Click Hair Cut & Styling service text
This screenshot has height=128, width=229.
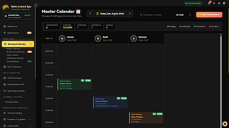pyautogui.click(x=66, y=88)
